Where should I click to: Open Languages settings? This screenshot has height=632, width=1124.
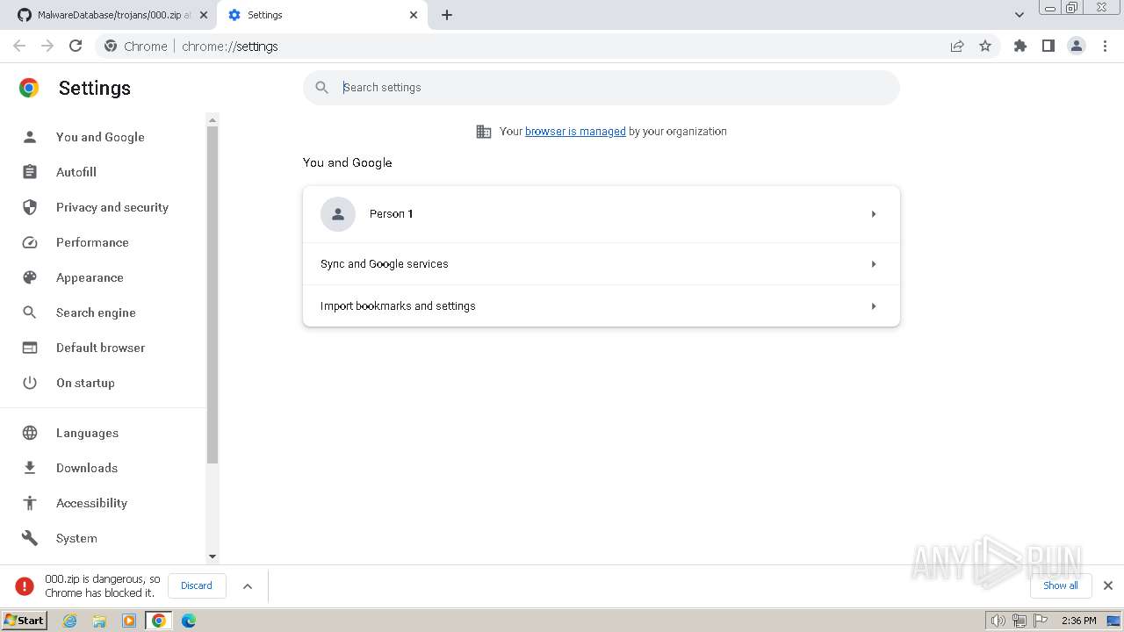87,433
